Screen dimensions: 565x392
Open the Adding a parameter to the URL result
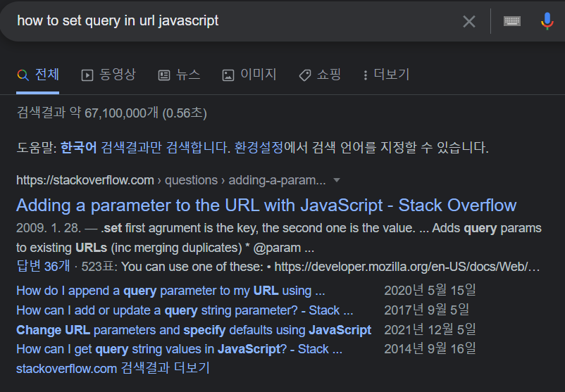point(266,206)
